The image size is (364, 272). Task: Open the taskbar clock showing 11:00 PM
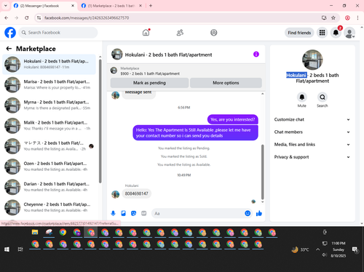click(339, 249)
